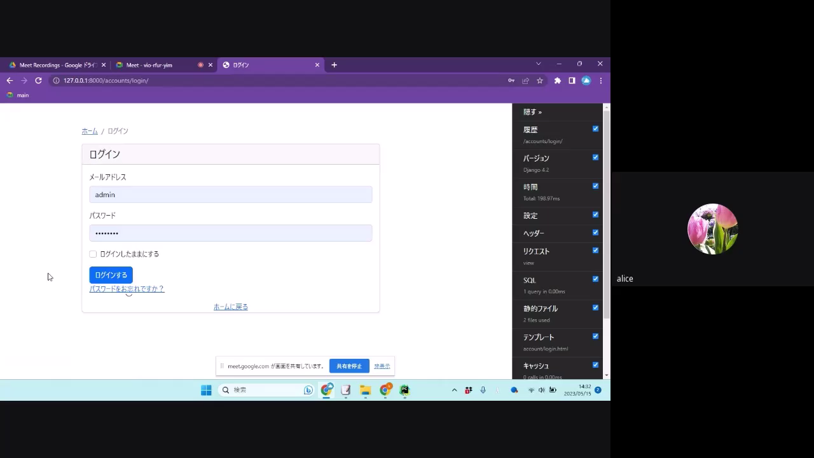Click the Windows Start button
The image size is (814, 458).
(x=206, y=390)
